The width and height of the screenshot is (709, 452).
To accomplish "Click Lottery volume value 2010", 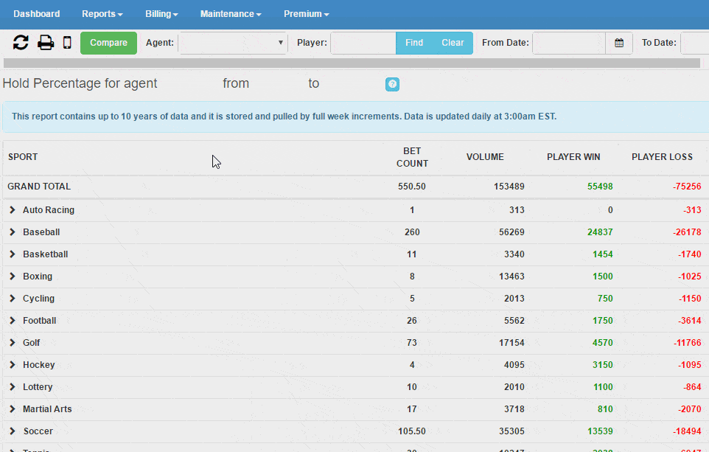I will coord(514,387).
